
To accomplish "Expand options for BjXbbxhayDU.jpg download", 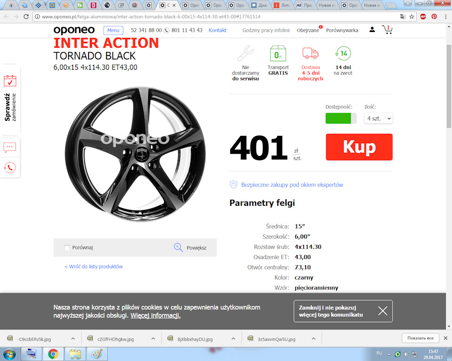I will pos(233,338).
